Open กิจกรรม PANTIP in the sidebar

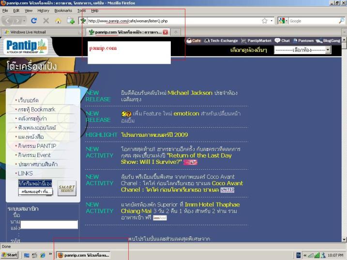(37, 146)
